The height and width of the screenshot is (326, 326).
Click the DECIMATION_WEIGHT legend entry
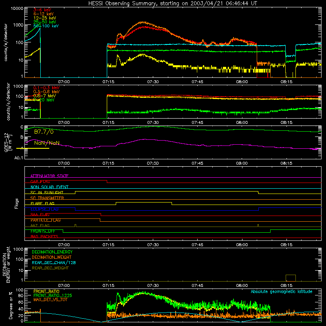pyautogui.click(x=52, y=258)
